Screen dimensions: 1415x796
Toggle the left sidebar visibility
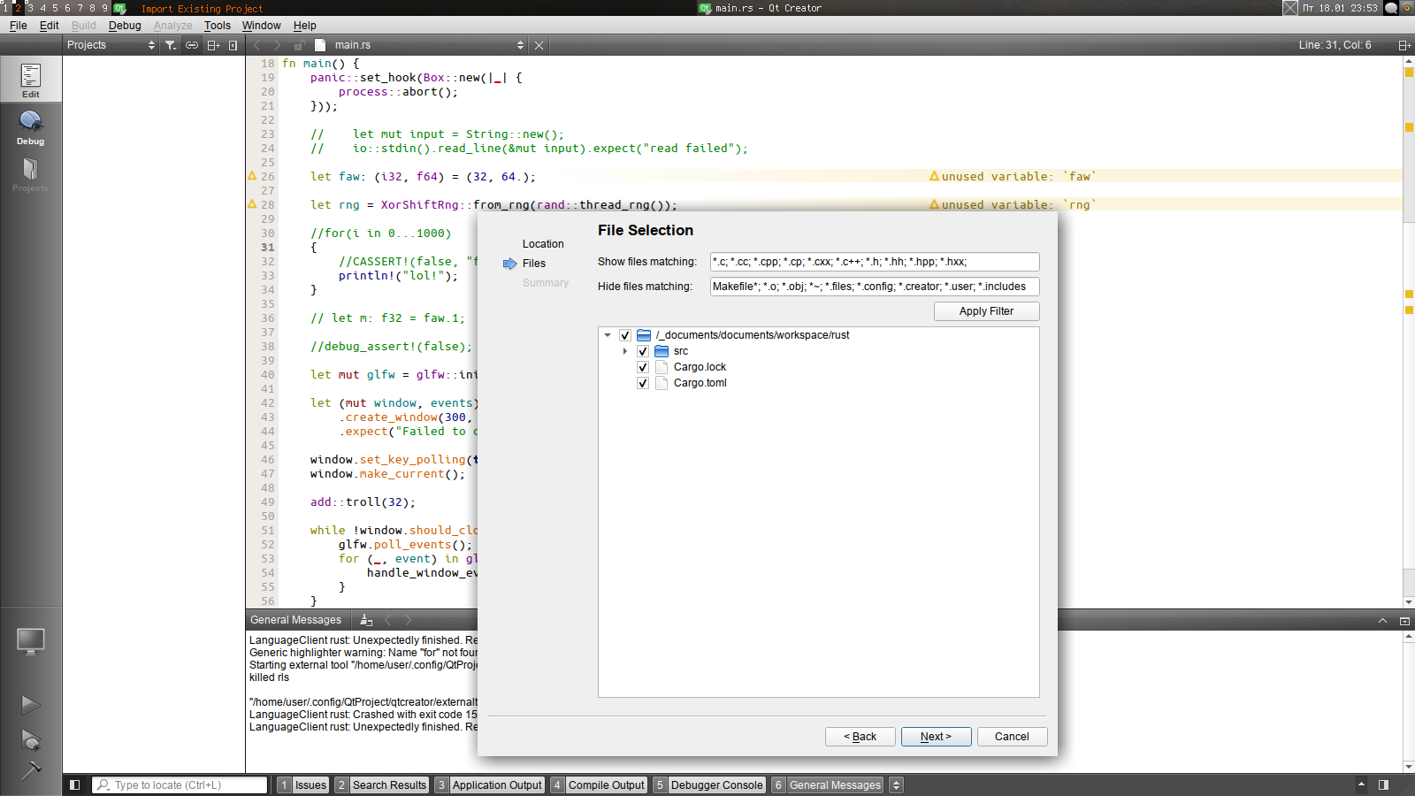[75, 785]
